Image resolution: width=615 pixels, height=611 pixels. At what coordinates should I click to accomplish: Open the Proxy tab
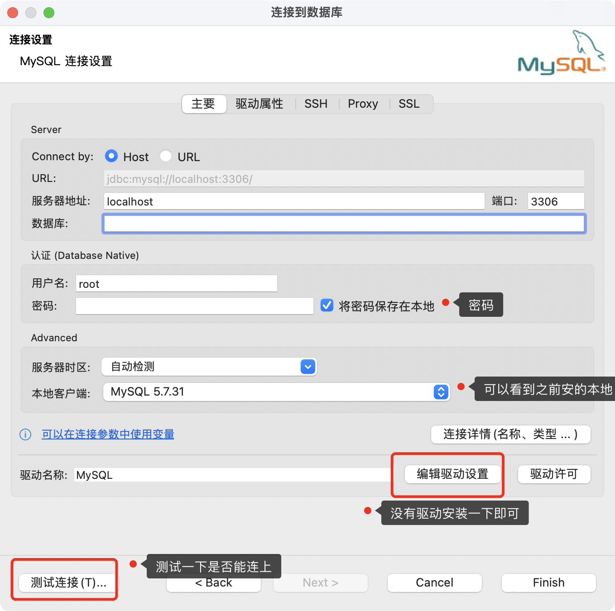tap(363, 104)
